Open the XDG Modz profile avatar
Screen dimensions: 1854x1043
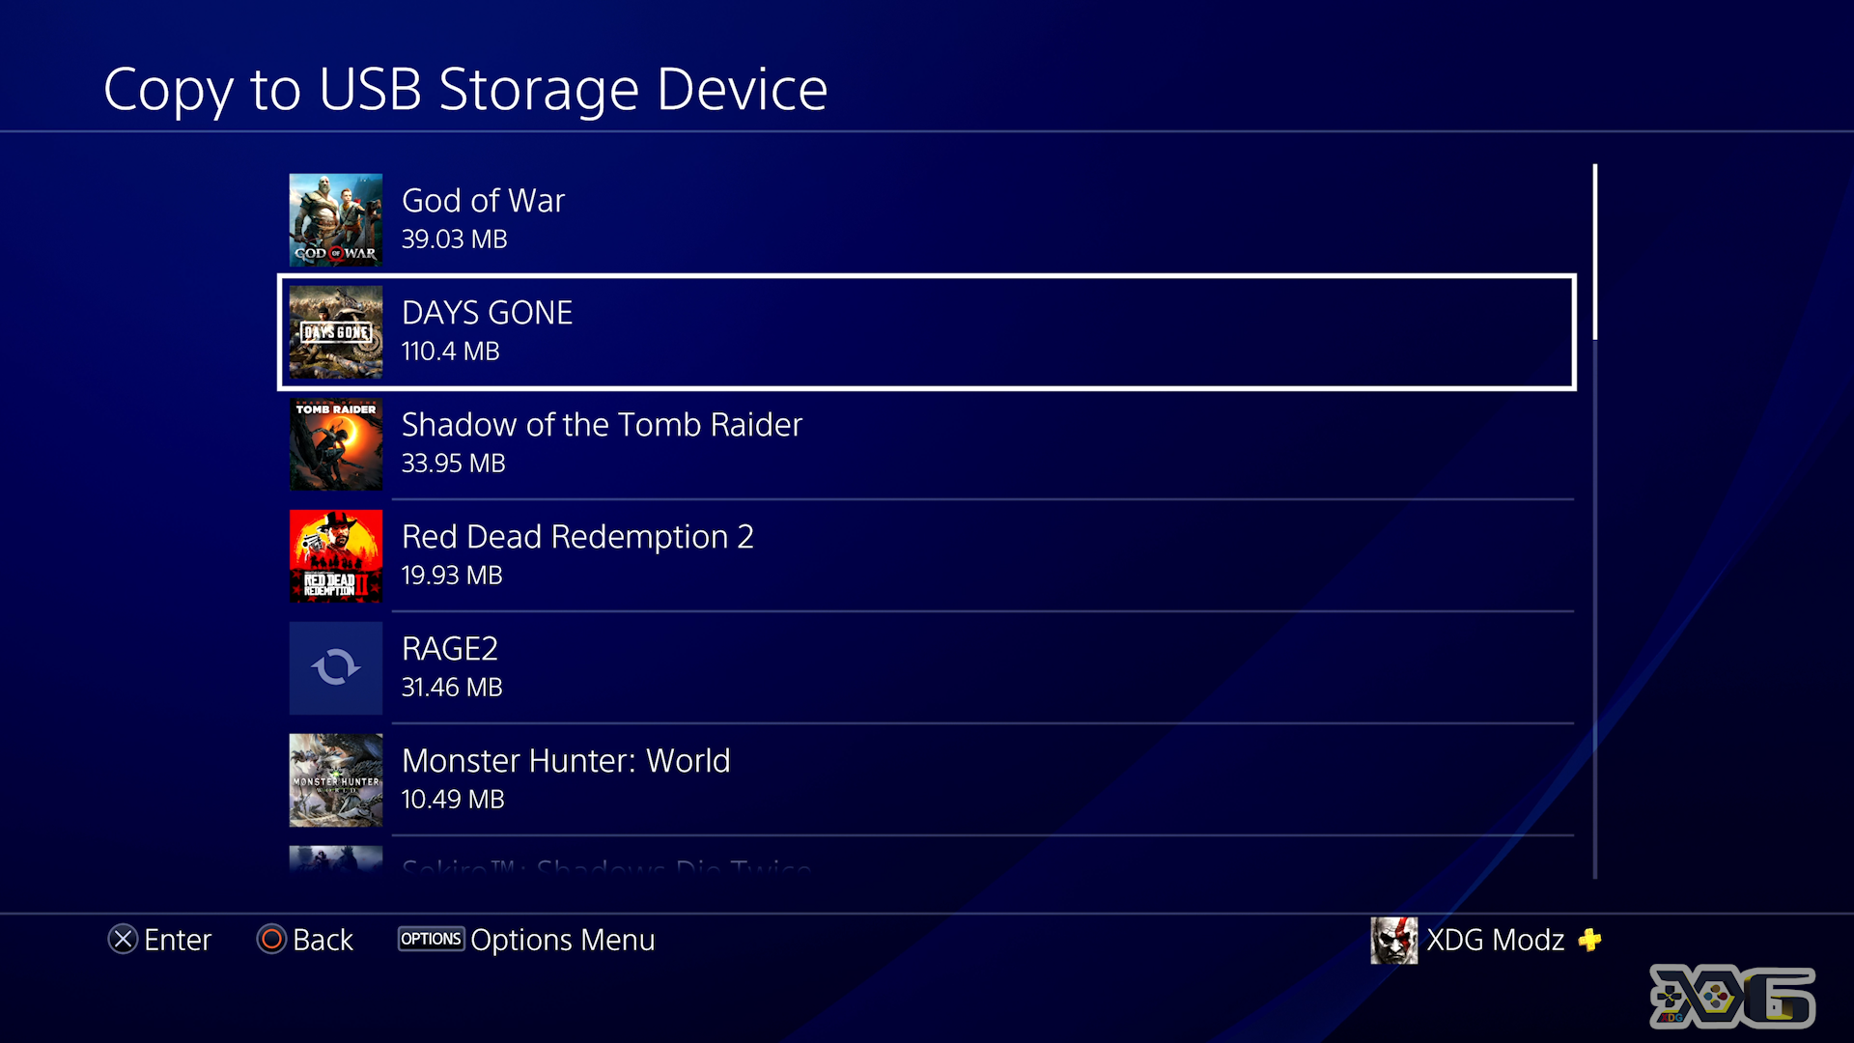[x=1394, y=941]
